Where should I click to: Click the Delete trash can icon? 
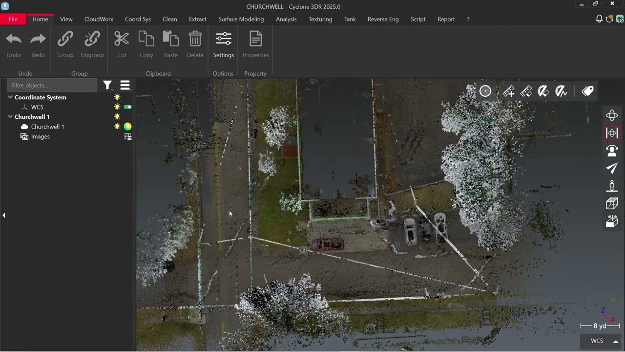pos(195,39)
